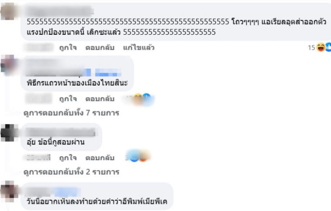Screen dimensions: 331x211
Task: Open the second commenter's avatar
Action: coord(8,64)
